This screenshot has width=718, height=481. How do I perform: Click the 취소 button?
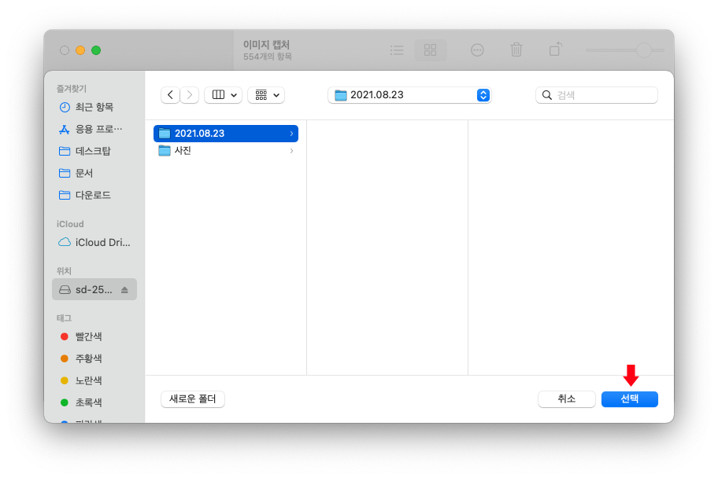click(566, 398)
